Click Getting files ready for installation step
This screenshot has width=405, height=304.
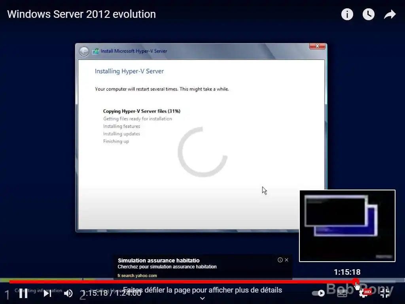[x=137, y=119]
